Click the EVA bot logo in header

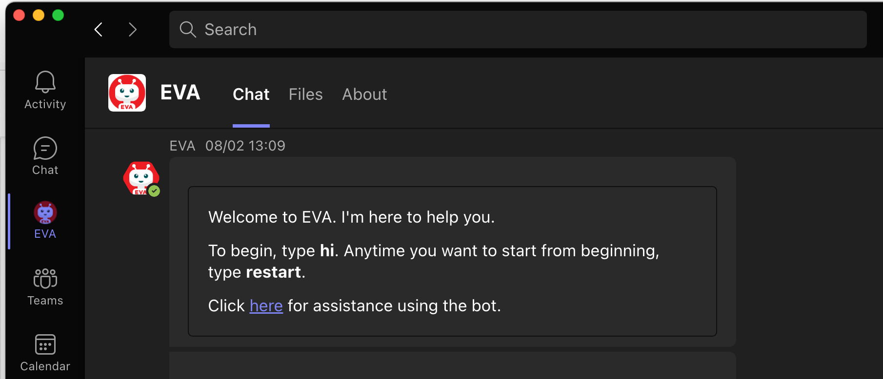(x=127, y=93)
